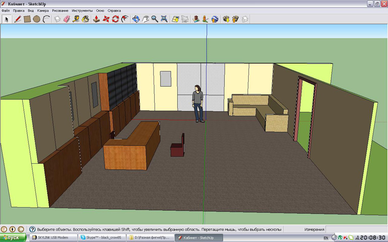388x242 pixels.
Task: Activate the Orbit camera tool
Action: pyautogui.click(x=135, y=19)
